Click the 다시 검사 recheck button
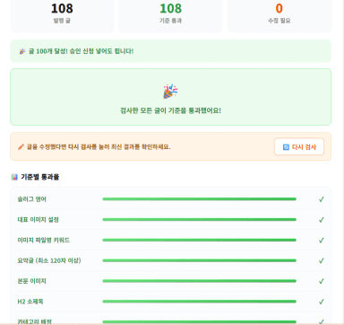 tap(299, 147)
